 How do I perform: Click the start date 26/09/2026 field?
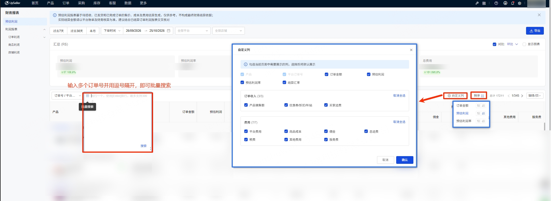[x=134, y=31]
